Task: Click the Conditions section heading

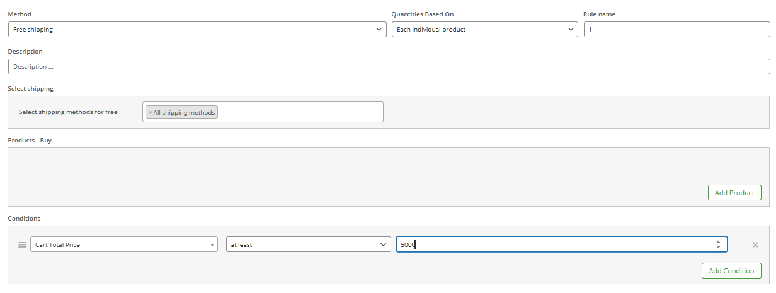Action: [x=24, y=219]
